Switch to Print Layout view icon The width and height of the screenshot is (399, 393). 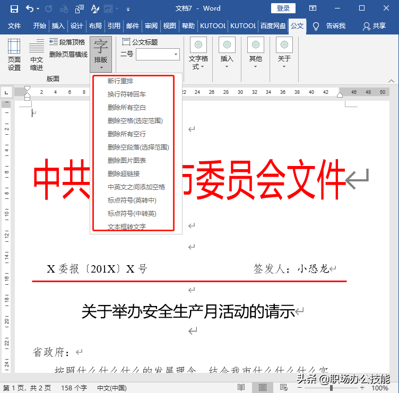(x=262, y=387)
